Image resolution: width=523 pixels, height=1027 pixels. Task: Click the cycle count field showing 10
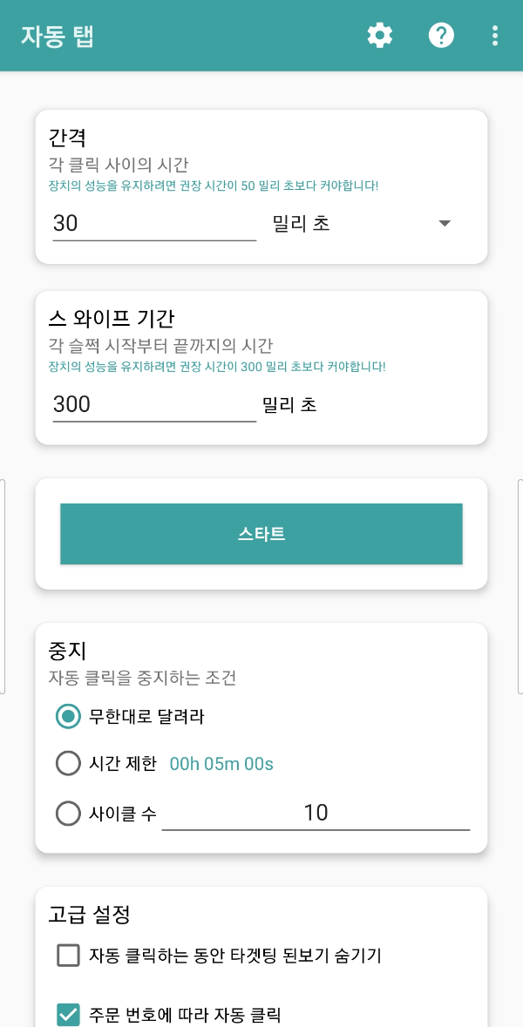click(316, 813)
